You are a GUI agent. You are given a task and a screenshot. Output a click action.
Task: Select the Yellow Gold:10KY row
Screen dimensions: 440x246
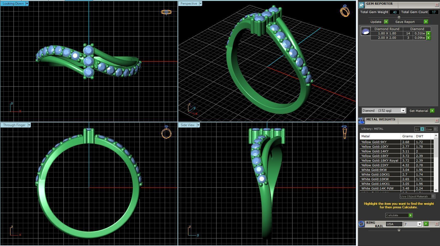pyautogui.click(x=396, y=147)
